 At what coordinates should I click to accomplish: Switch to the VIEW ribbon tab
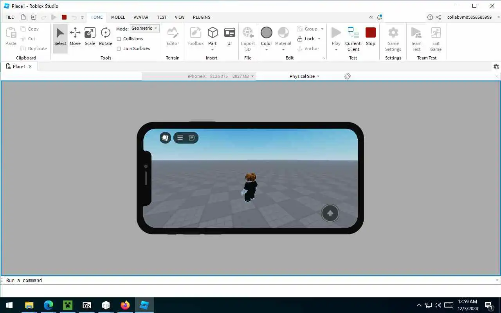click(x=180, y=17)
